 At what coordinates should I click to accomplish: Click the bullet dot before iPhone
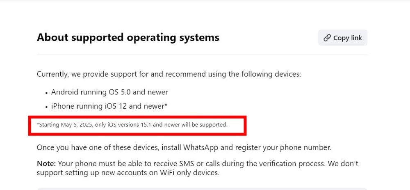46,107
